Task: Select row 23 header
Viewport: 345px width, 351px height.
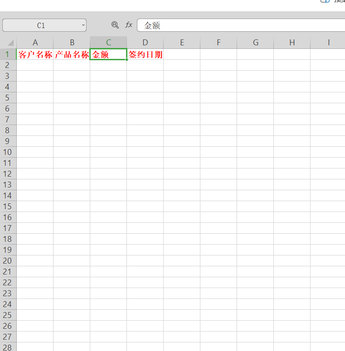Action: (8, 293)
